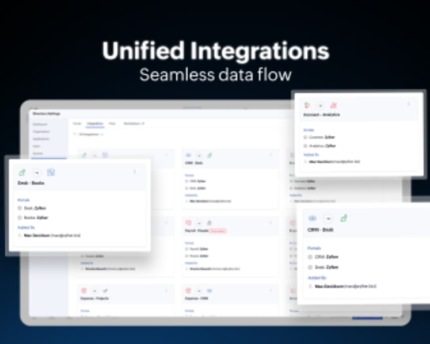Click the Analytics Zylker portal on Connect - Analytics card
Screen dimensions: 430x344
(x=319, y=146)
